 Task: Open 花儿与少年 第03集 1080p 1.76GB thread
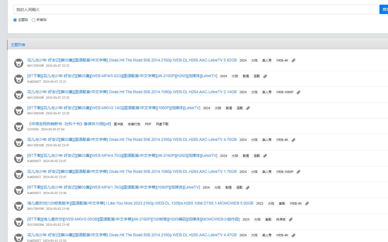[132, 171]
